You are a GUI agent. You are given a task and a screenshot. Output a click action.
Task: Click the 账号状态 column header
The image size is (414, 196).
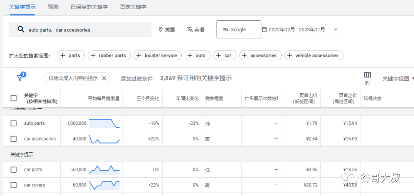373,98
